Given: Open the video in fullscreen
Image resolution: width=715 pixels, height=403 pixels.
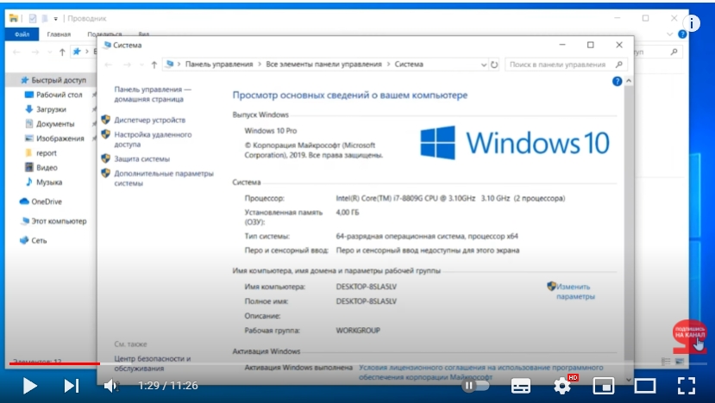Looking at the screenshot, I should [687, 386].
